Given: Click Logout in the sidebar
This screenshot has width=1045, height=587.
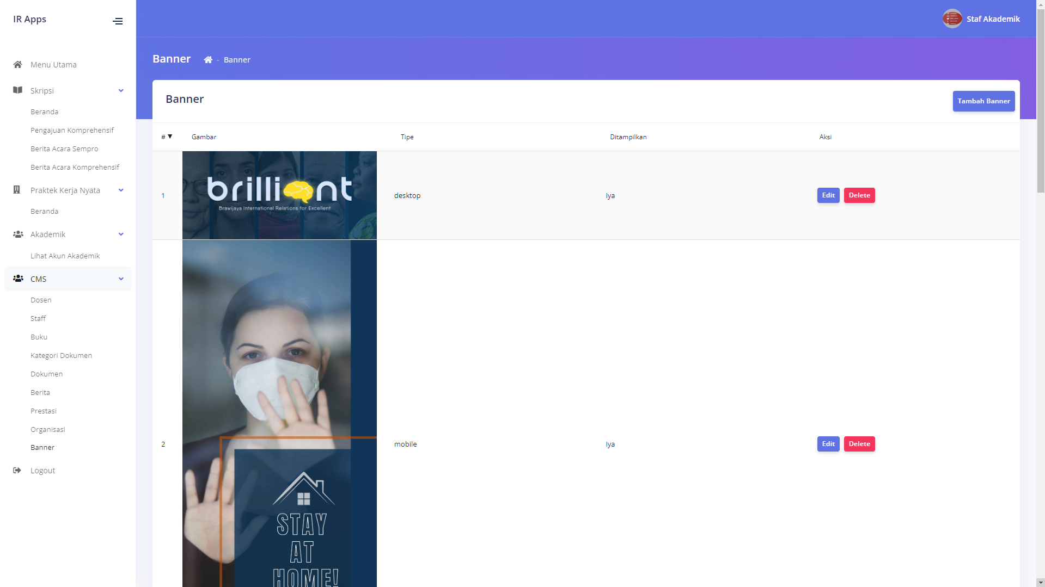Looking at the screenshot, I should 42,470.
